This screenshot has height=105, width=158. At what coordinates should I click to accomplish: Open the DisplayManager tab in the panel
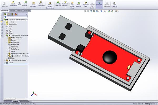click(16, 15)
